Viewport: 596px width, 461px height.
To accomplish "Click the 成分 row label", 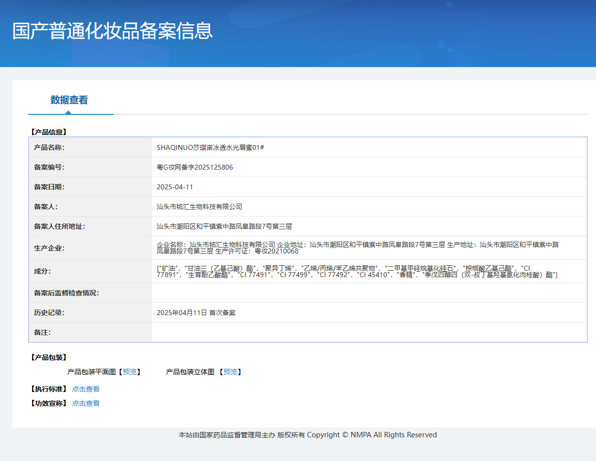I will point(42,271).
